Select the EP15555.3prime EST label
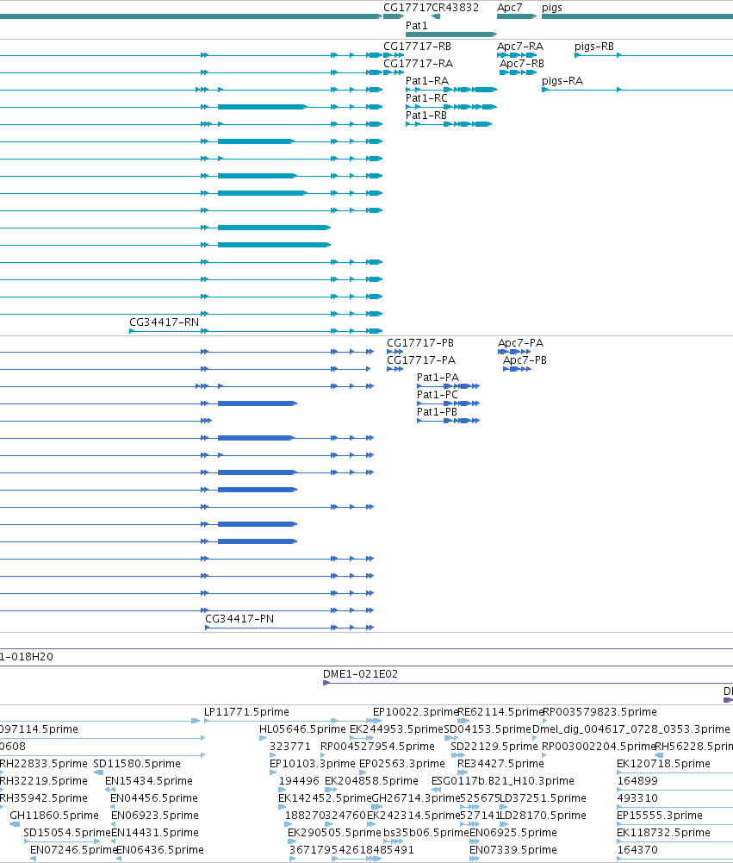The width and height of the screenshot is (733, 863). tap(659, 815)
